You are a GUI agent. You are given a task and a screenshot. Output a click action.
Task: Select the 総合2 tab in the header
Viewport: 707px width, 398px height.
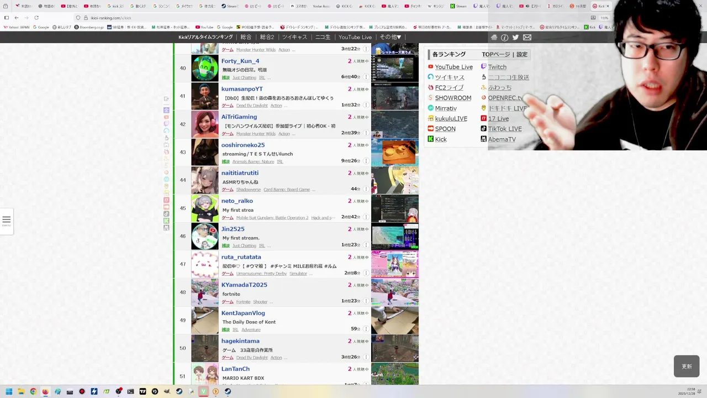coord(267,37)
